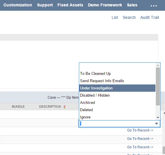Viewport: 165px width, 155px height.
Task: Click the empty status input field
Action: pos(117,124)
